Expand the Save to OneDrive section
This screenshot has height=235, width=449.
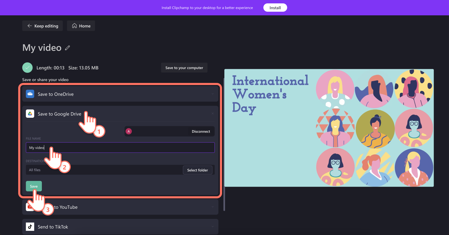coord(213,94)
